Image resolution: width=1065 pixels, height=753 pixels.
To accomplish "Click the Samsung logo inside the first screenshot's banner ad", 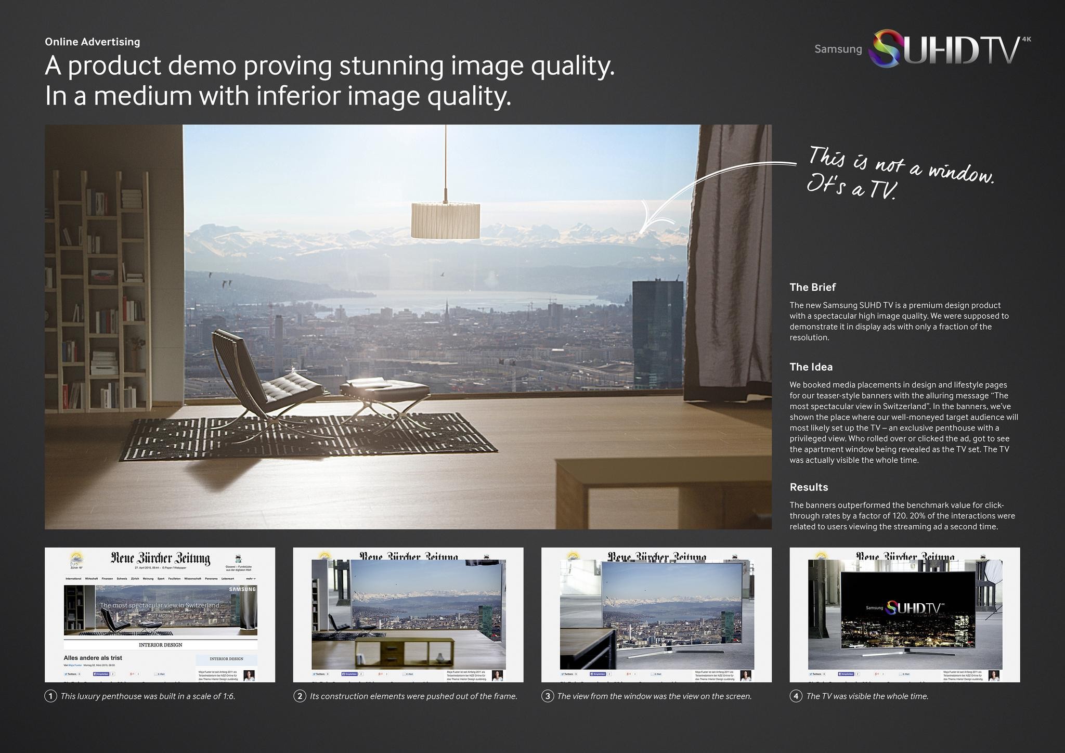I will (242, 589).
